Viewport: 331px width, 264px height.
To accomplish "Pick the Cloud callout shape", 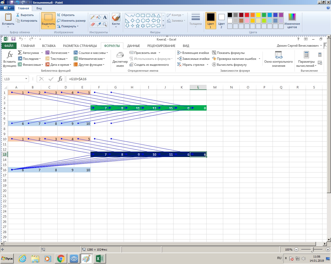I will click(x=158, y=26).
